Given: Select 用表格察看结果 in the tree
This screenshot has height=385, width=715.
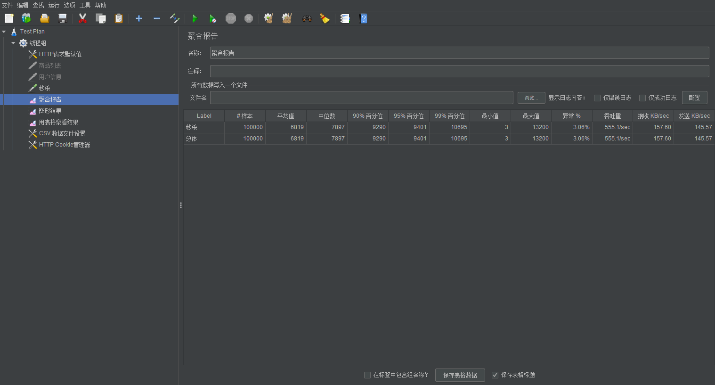Looking at the screenshot, I should pos(58,122).
